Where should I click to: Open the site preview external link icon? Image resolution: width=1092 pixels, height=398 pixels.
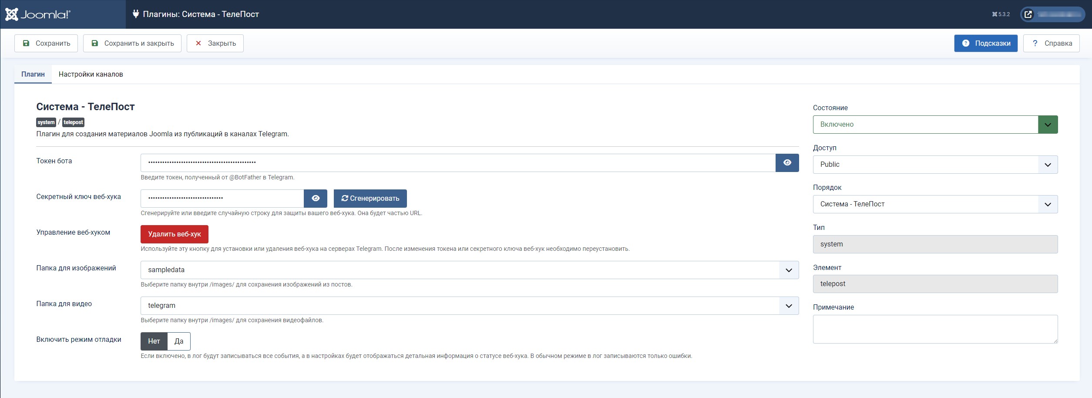pyautogui.click(x=1028, y=14)
